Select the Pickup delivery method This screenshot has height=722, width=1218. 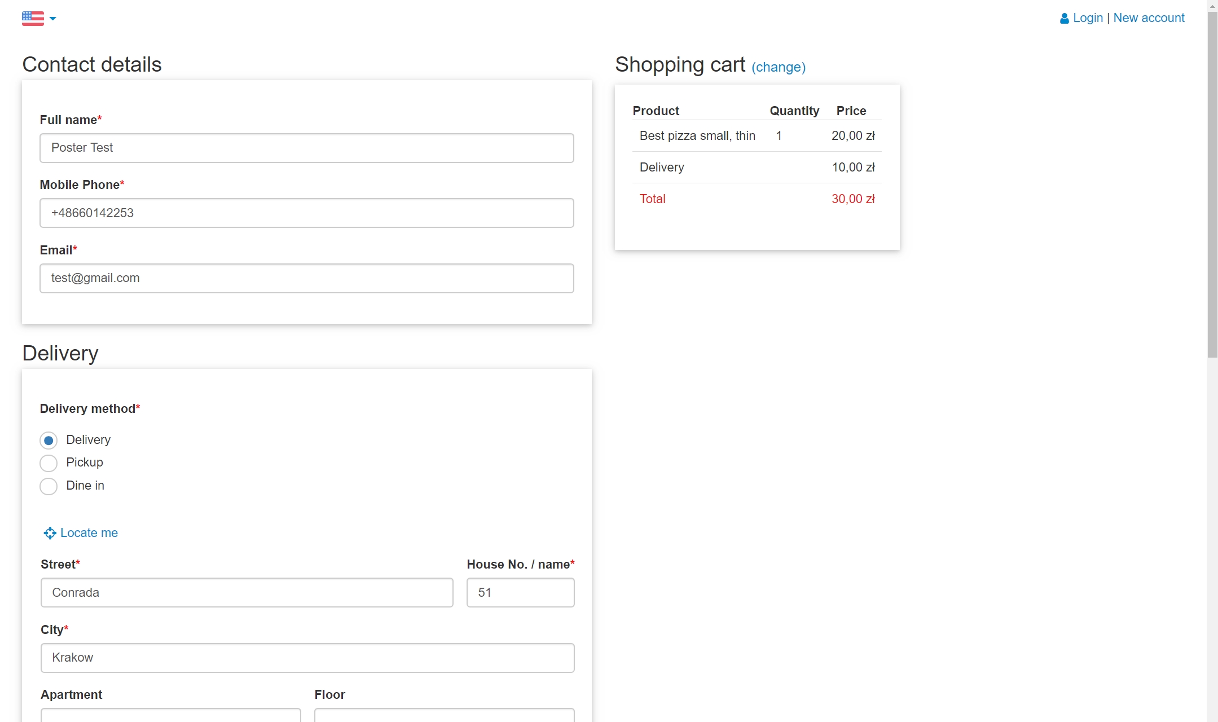pyautogui.click(x=48, y=463)
